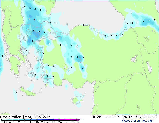Click the '15..18 UTC' time range text
This screenshot has width=159, height=123.
pos(131,117)
